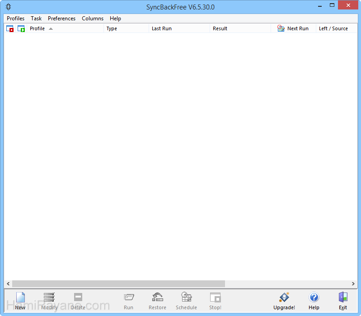
Task: Click the horizontal scrollbar right arrow
Action: pyautogui.click(x=353, y=284)
